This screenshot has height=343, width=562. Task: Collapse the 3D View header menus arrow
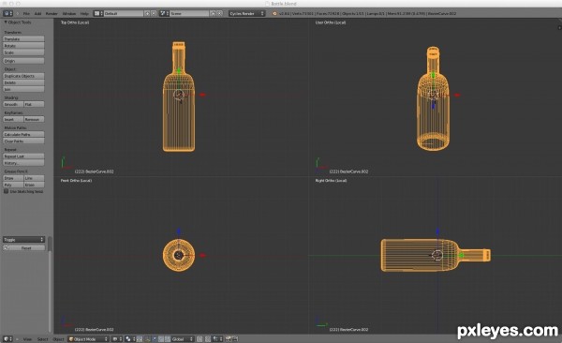point(17,338)
